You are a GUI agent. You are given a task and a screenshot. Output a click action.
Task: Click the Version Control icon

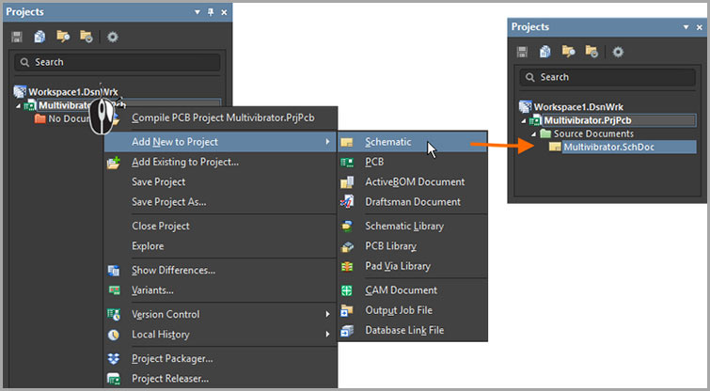tap(114, 315)
